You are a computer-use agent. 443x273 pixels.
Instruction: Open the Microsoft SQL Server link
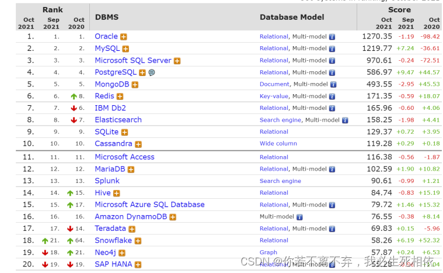(x=133, y=60)
